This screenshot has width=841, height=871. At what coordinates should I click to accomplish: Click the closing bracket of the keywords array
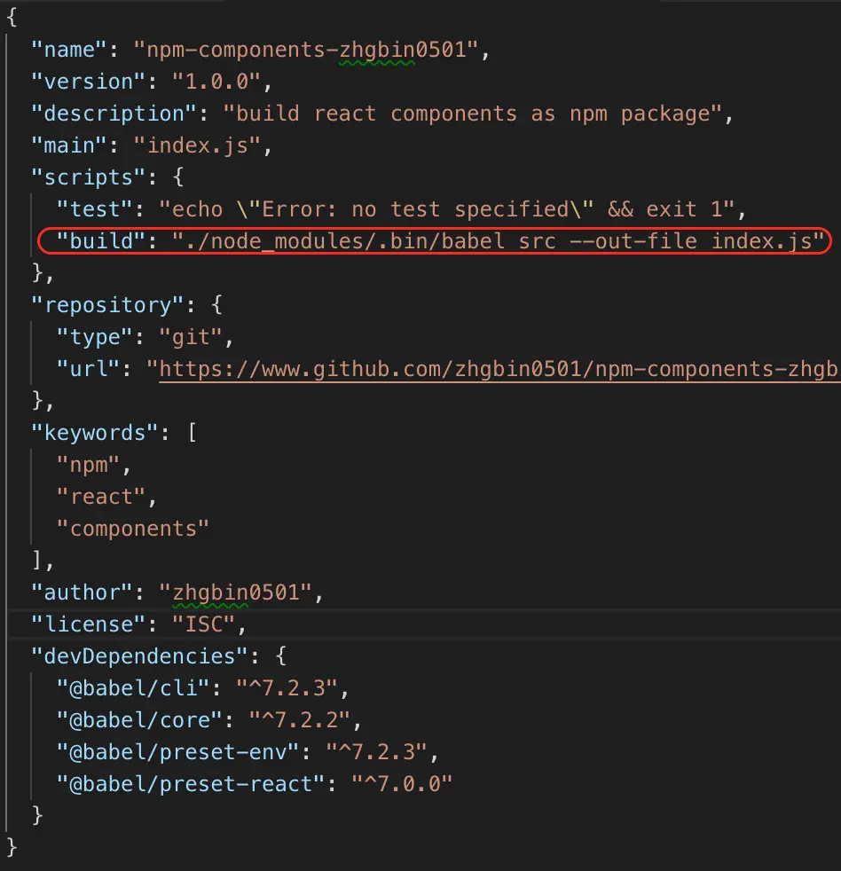tap(36, 561)
